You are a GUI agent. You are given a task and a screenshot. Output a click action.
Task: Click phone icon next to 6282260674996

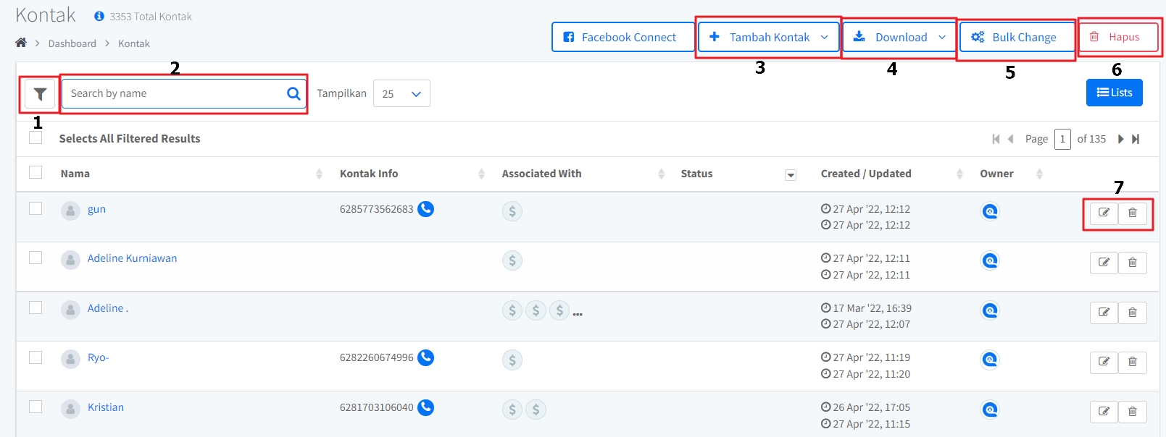(425, 357)
